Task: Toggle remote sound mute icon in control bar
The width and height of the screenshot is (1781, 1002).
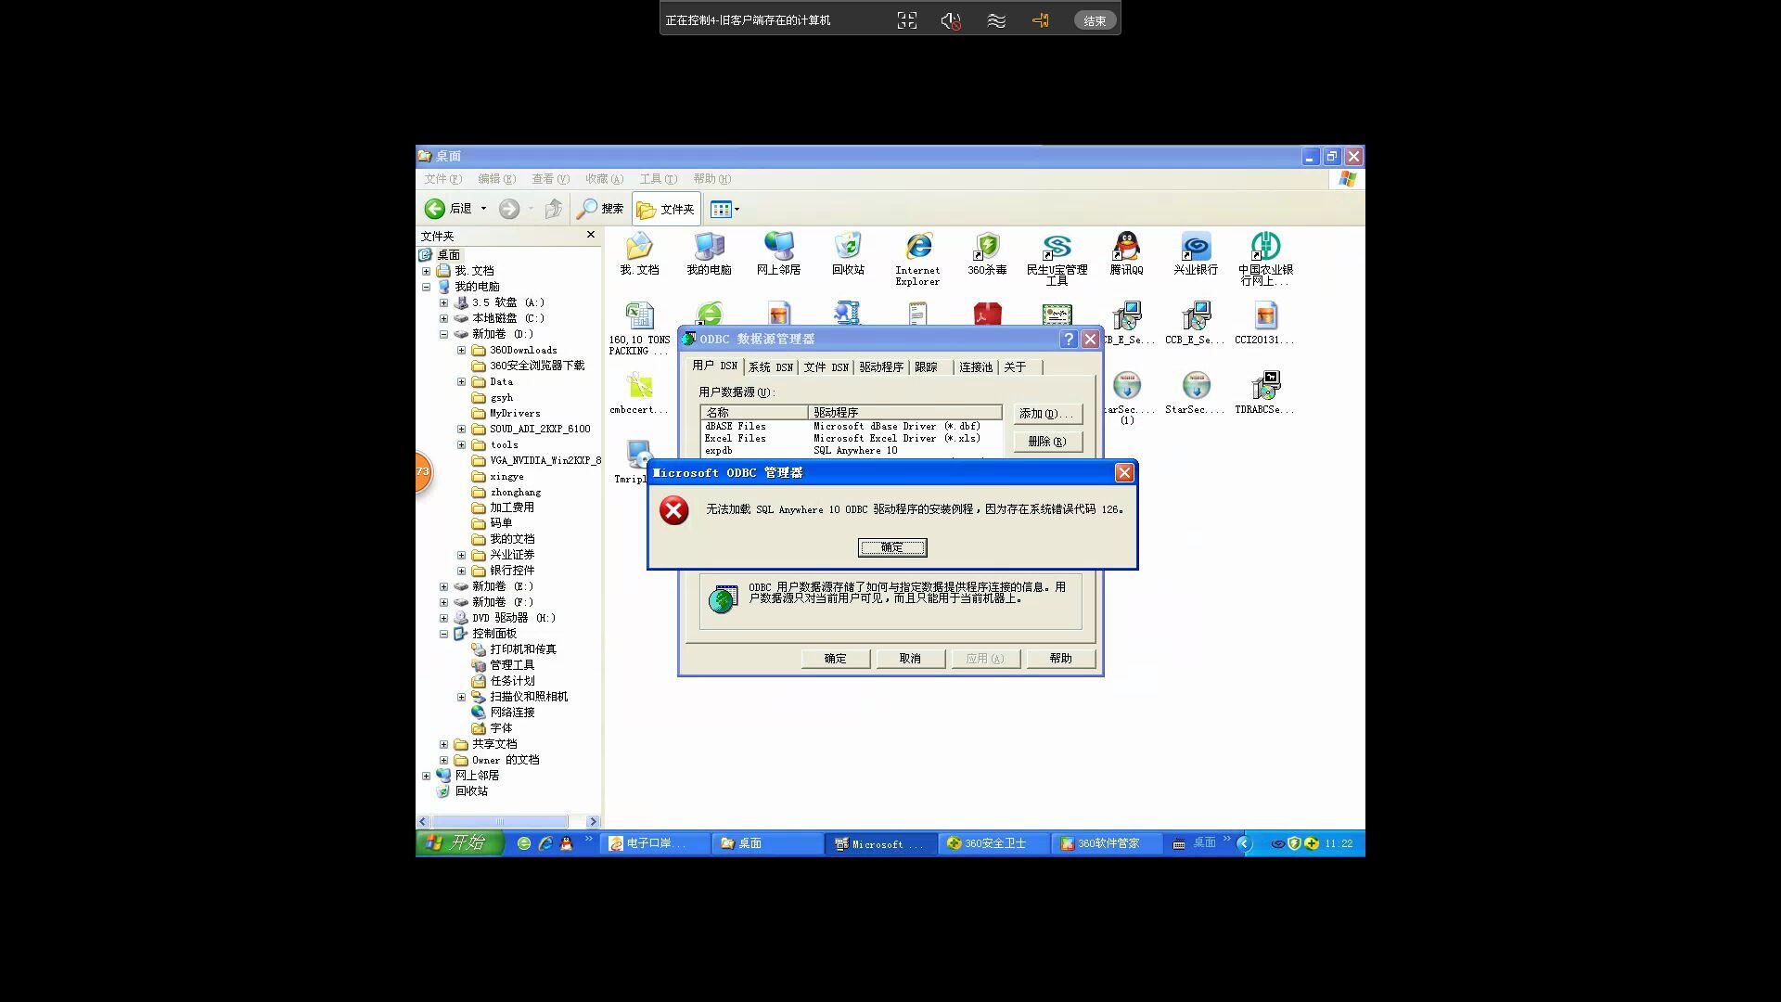Action: point(951,20)
